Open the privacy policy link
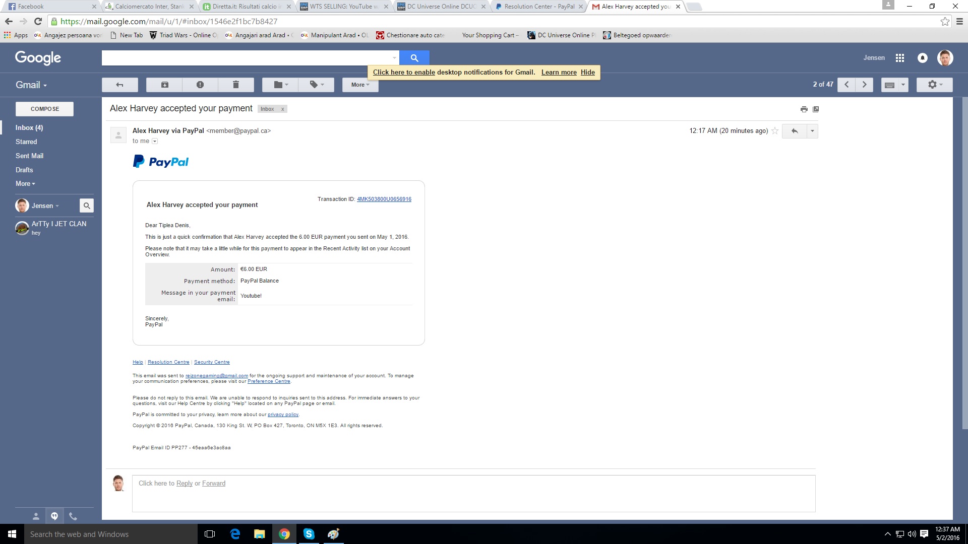Image resolution: width=968 pixels, height=544 pixels. coord(283,415)
